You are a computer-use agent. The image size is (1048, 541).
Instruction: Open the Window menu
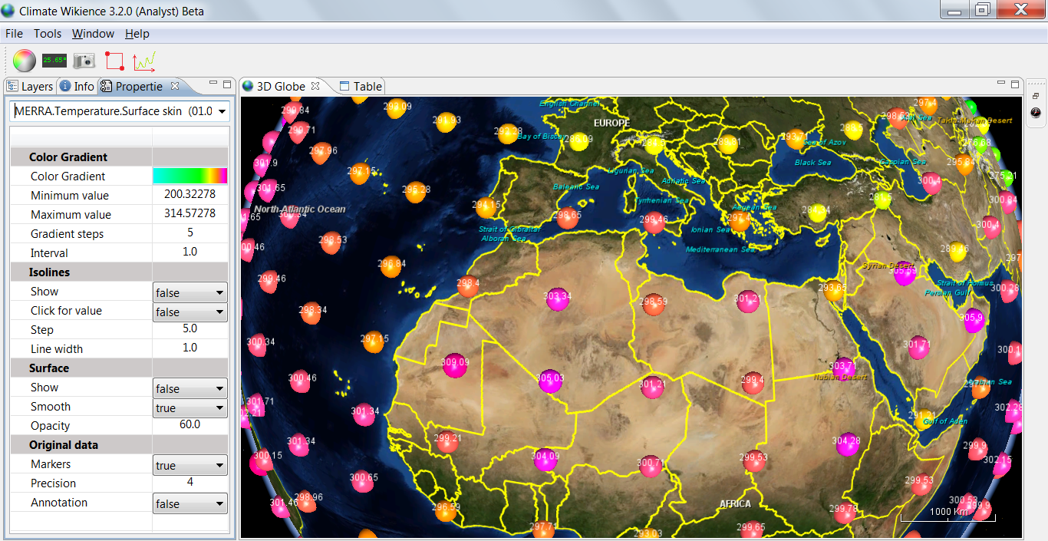point(93,34)
